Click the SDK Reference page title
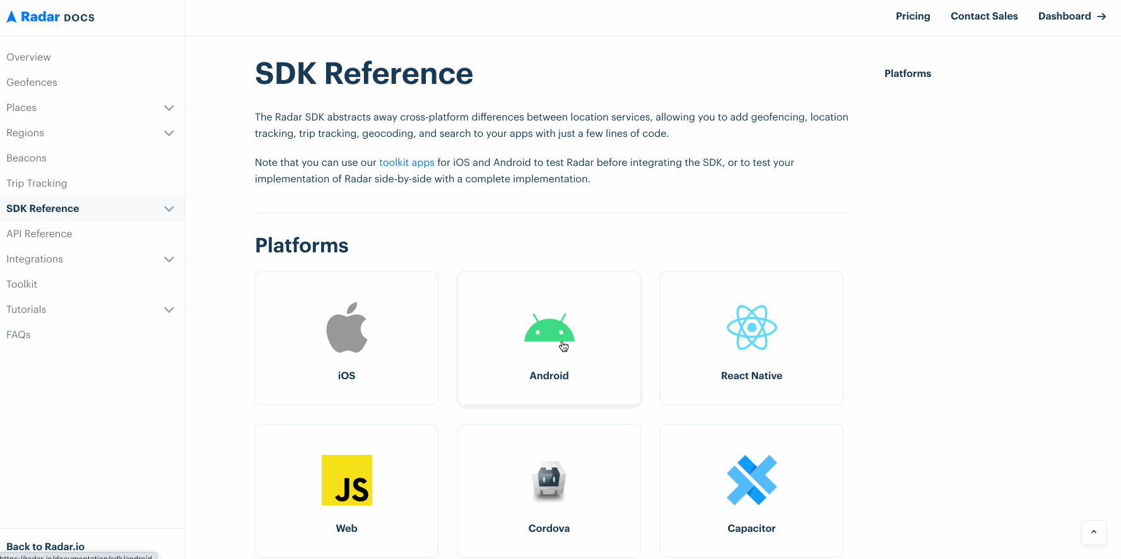The height and width of the screenshot is (559, 1121). (x=364, y=74)
